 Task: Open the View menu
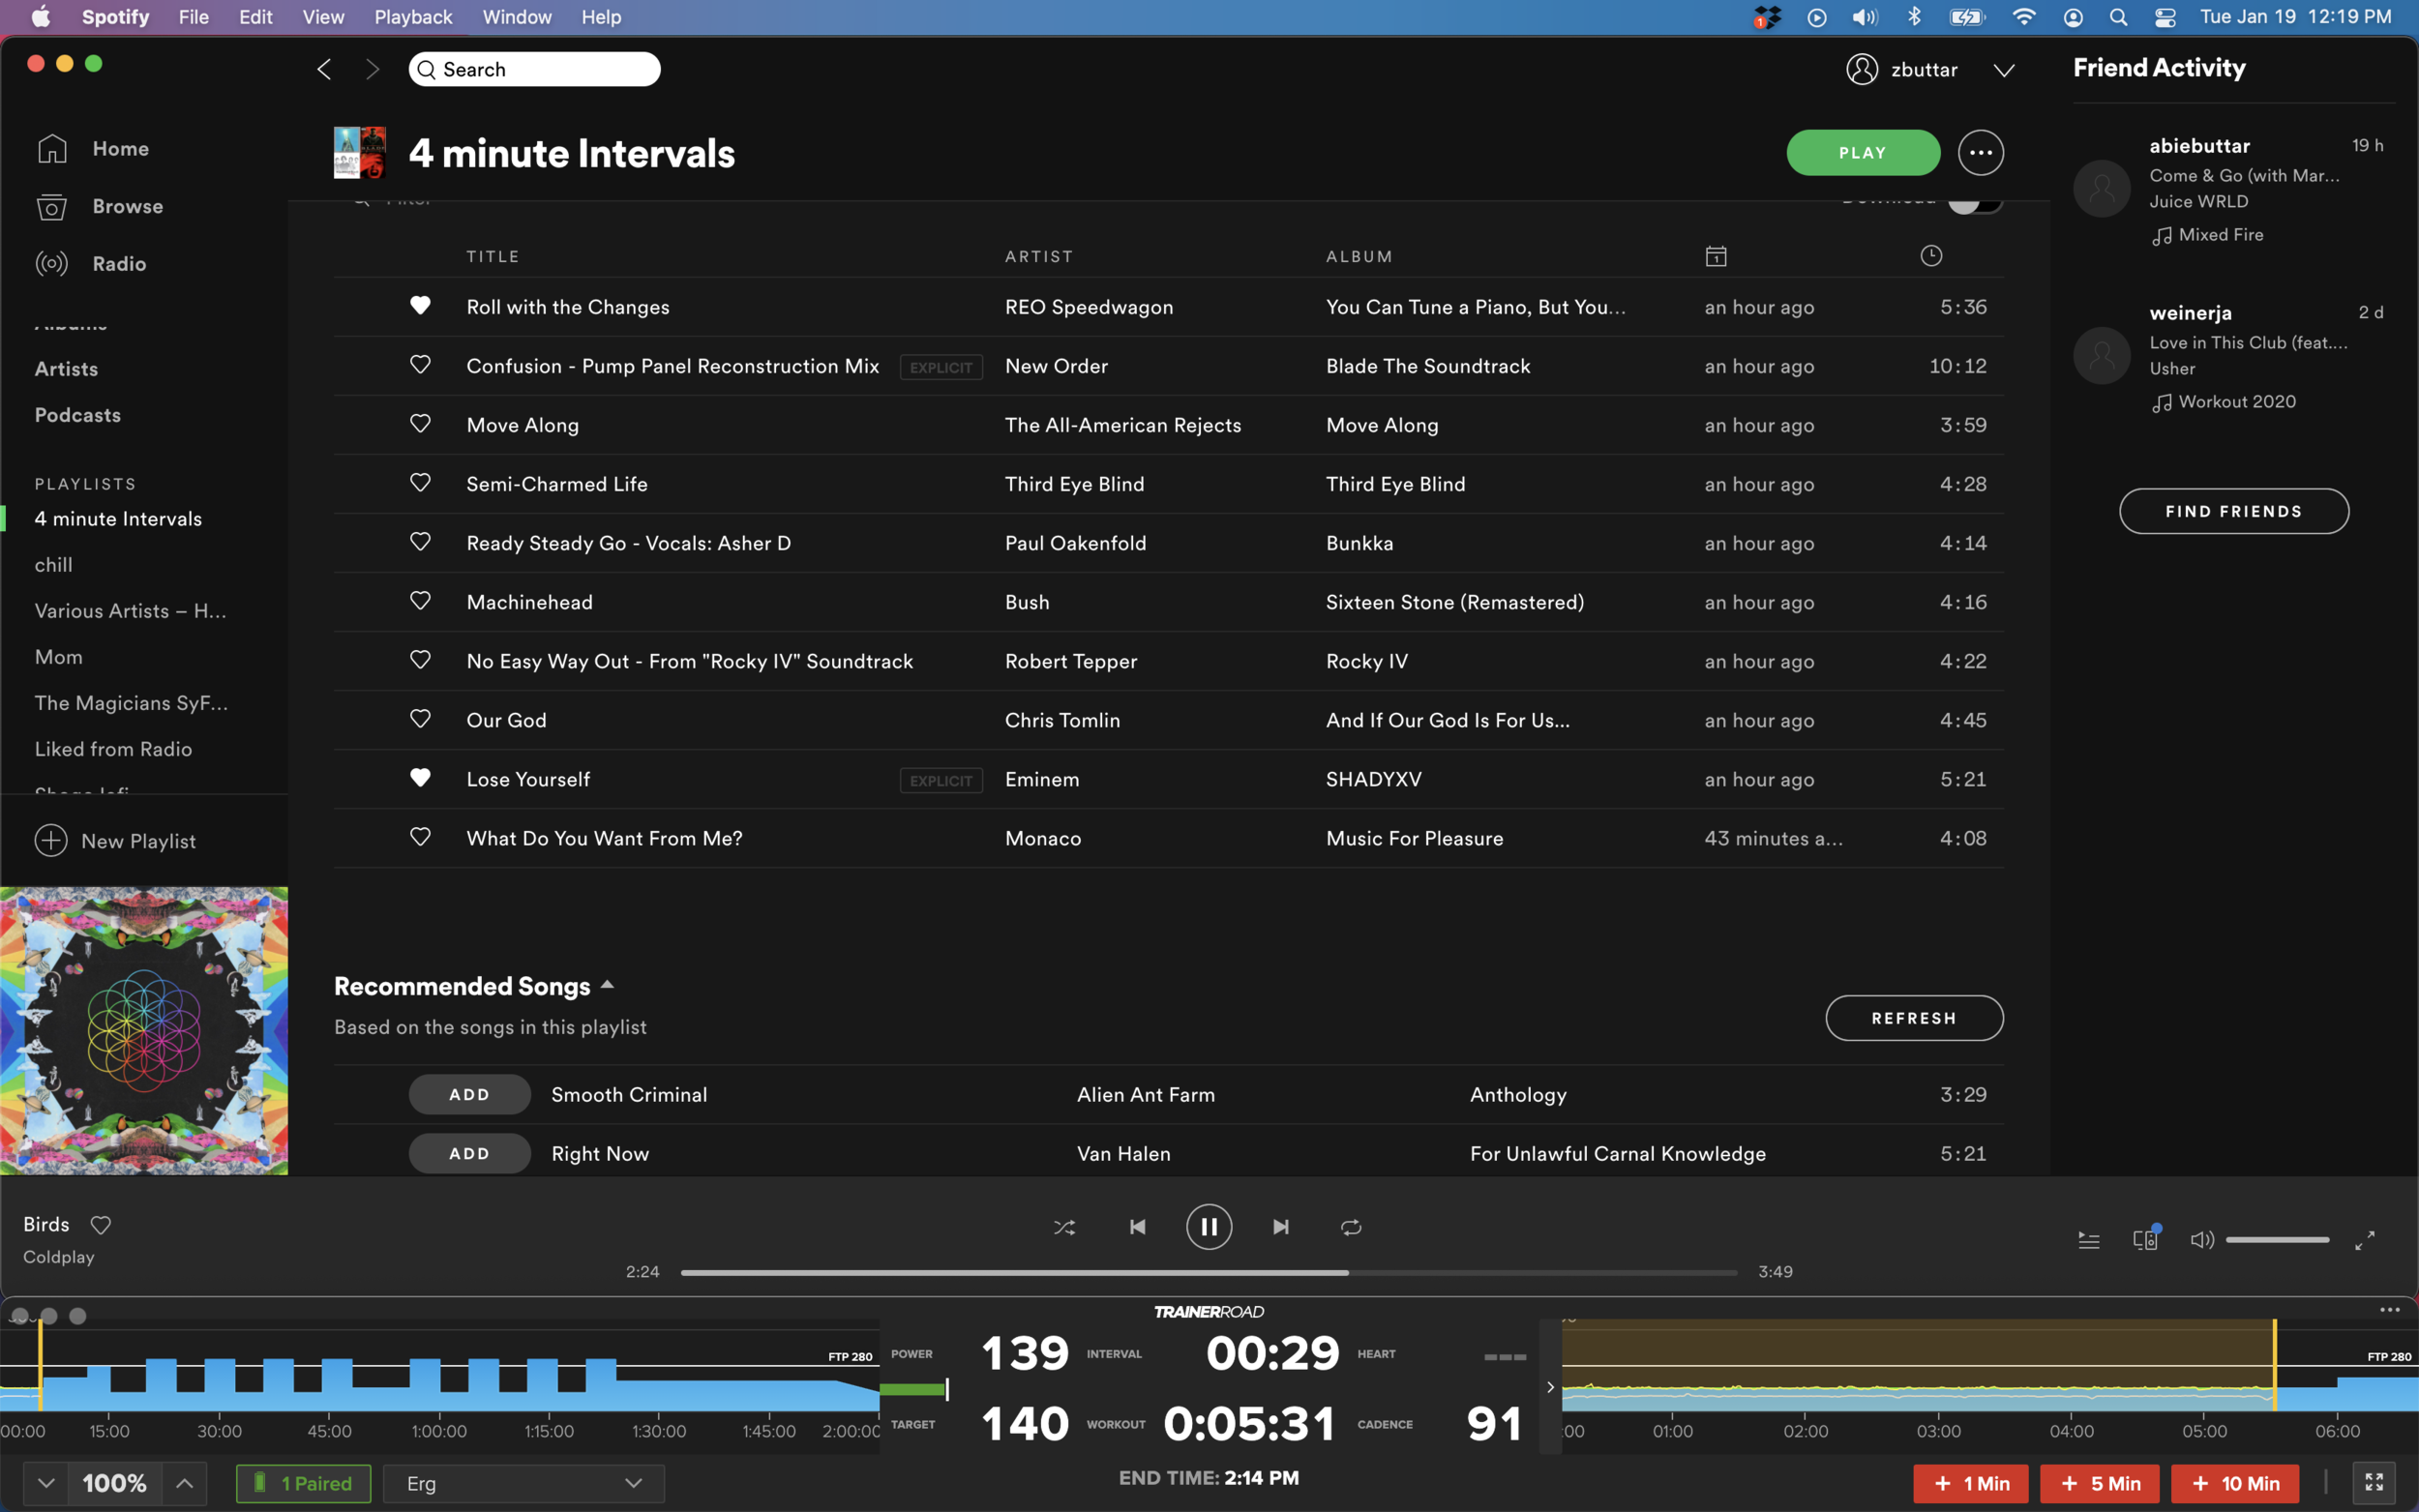point(323,17)
